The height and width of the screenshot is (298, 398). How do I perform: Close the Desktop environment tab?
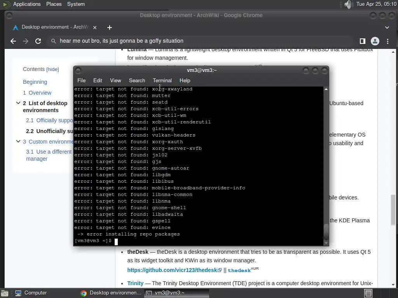(x=95, y=28)
